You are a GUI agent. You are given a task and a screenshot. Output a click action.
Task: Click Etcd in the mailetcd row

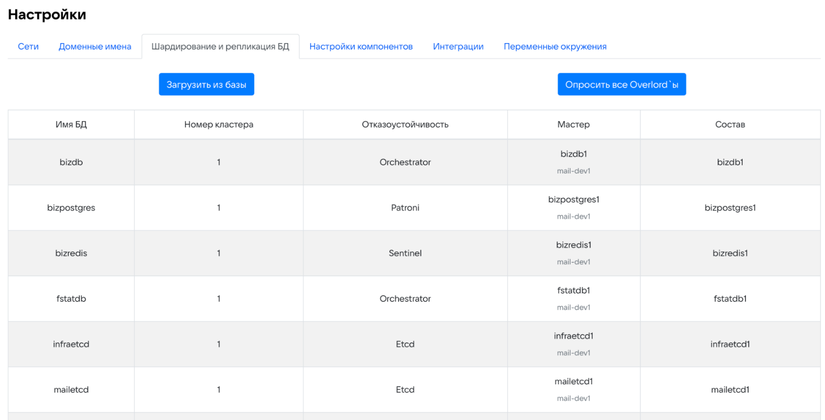click(405, 389)
